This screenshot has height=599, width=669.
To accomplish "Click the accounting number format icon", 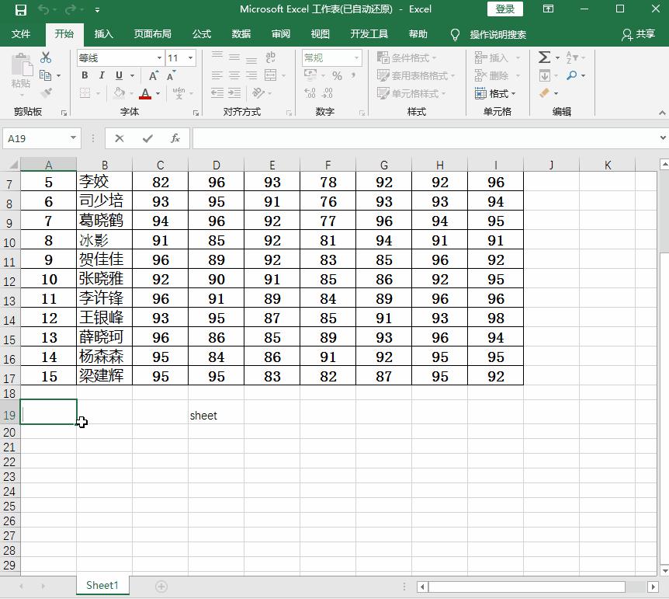I will [310, 75].
